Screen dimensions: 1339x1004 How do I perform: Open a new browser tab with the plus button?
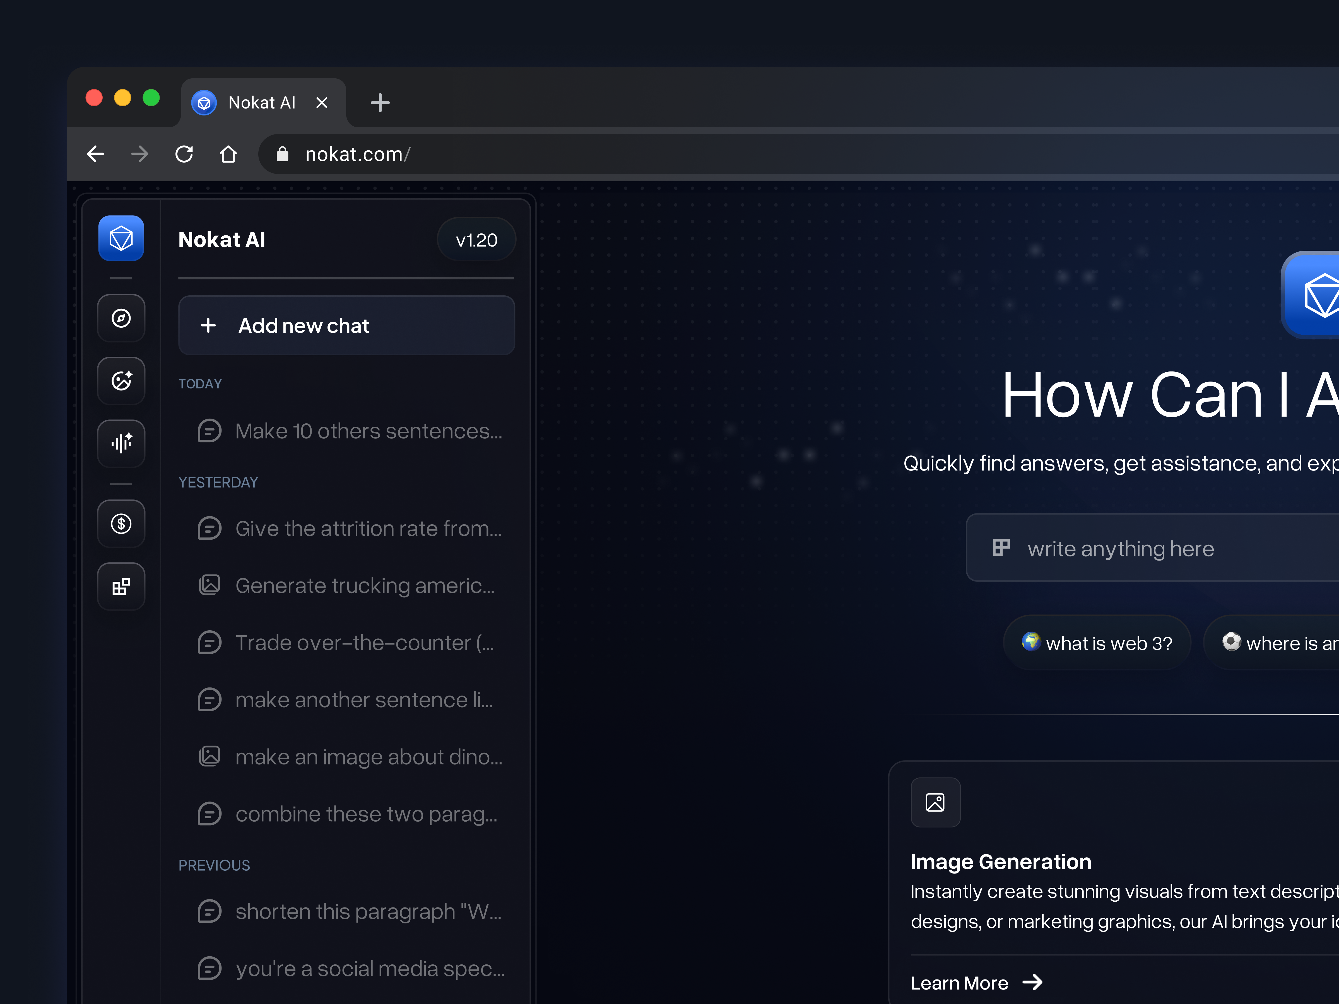pos(380,102)
